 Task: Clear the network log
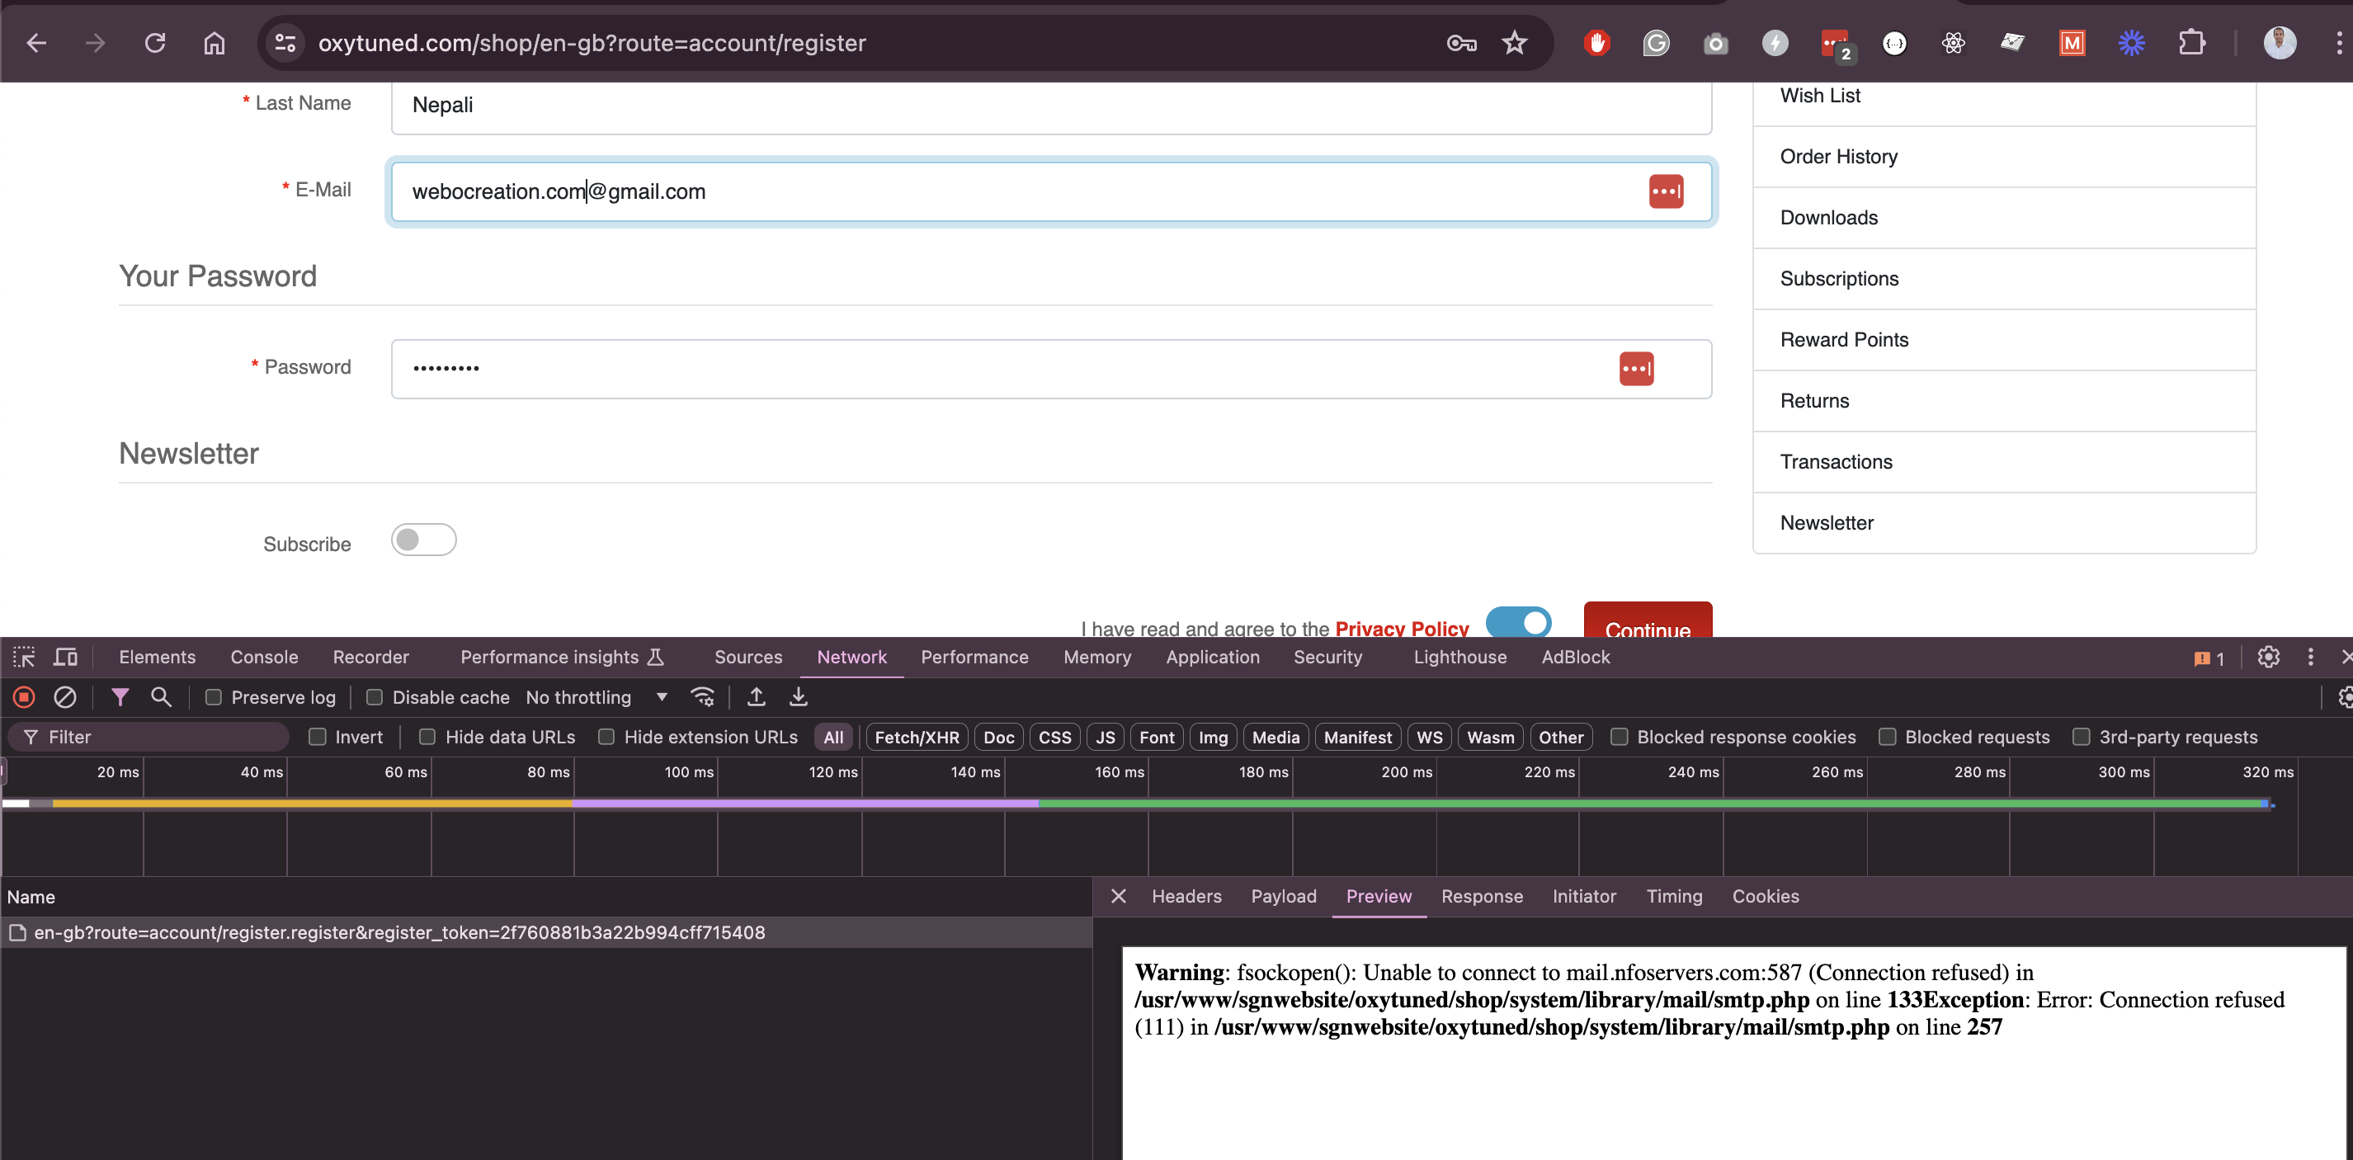tap(65, 698)
